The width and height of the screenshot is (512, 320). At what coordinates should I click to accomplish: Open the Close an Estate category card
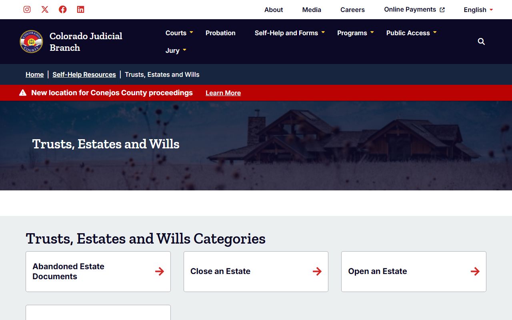(x=256, y=272)
